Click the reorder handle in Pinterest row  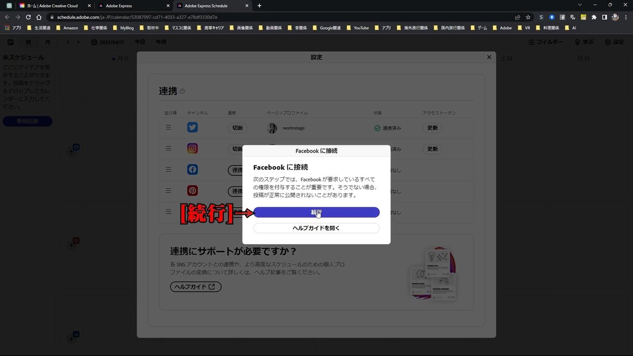168,191
